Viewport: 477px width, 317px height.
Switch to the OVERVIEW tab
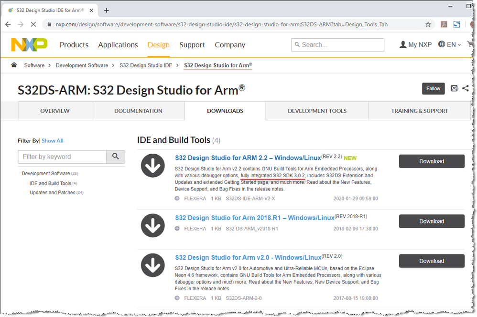click(55, 111)
